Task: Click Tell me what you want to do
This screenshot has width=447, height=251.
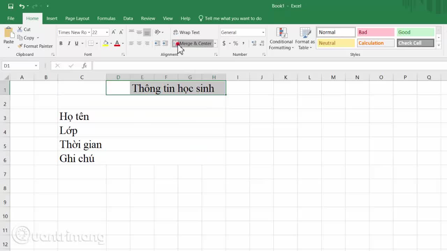Action: coord(230,18)
